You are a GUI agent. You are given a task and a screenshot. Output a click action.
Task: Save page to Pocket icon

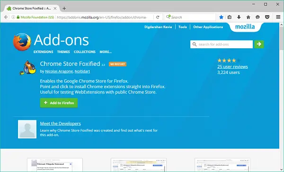pos(267,17)
